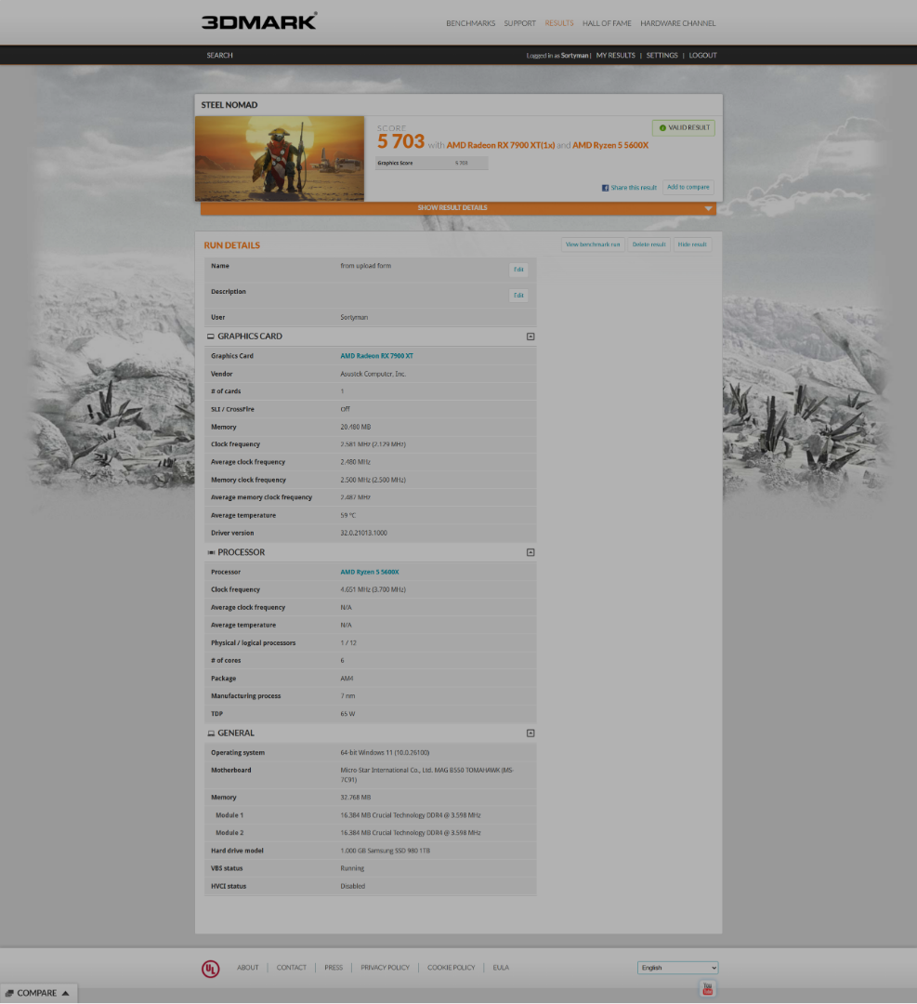Click the UL logo in footer
Image resolution: width=917 pixels, height=1004 pixels.
pyautogui.click(x=211, y=969)
